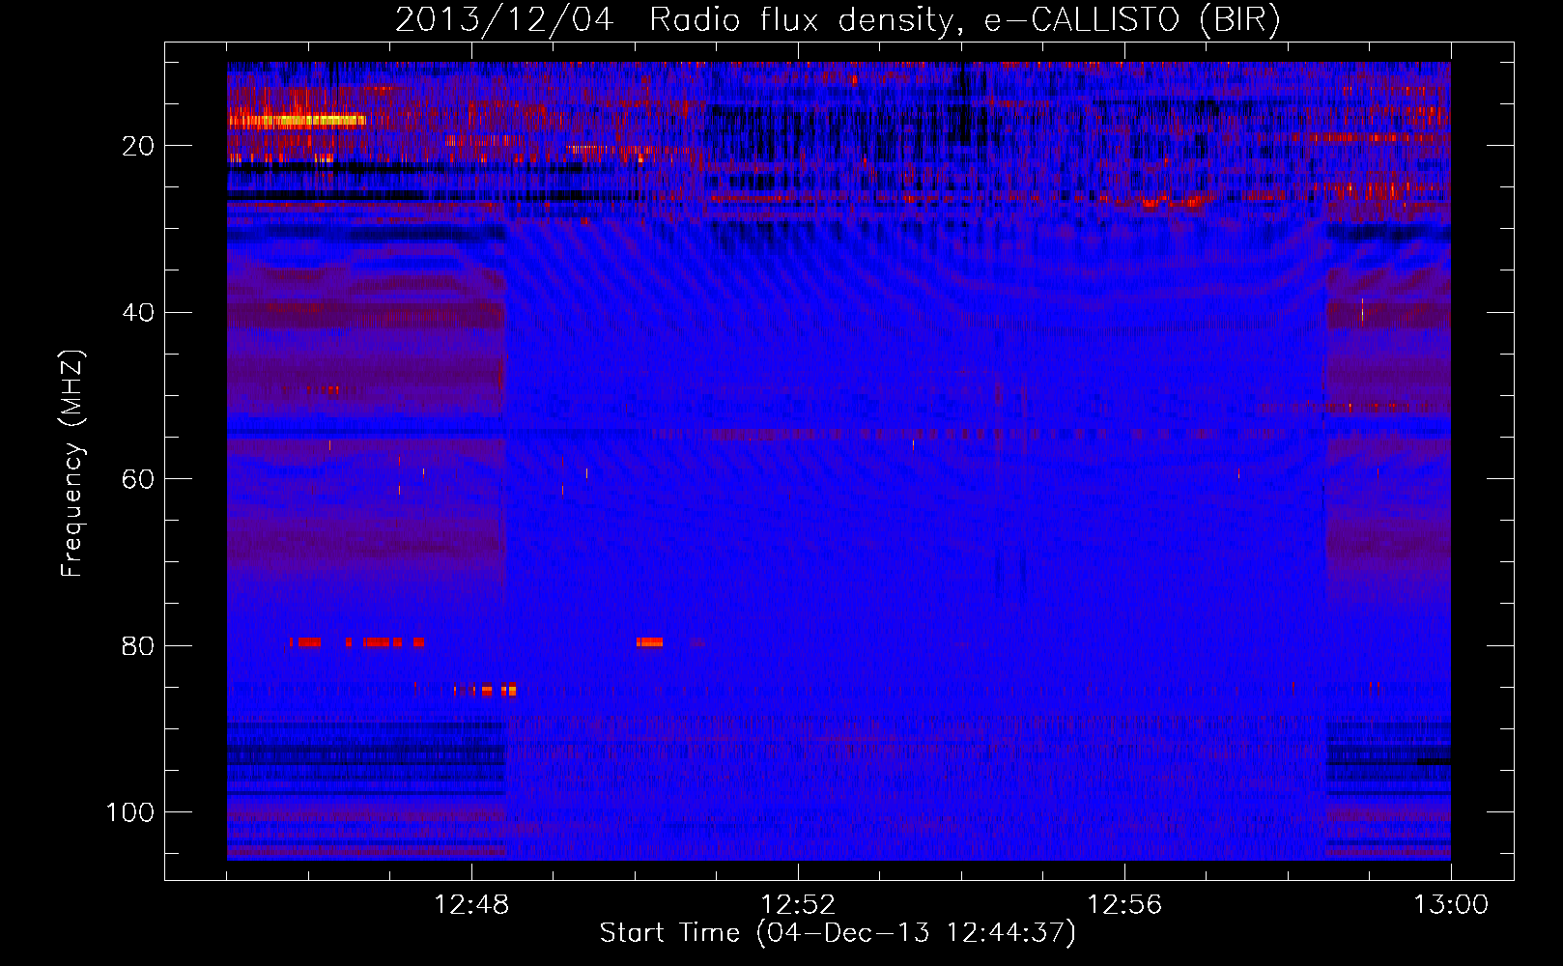
Task: Click the 'Frequency (MHZ)' y-axis label
Action: pyautogui.click(x=72, y=464)
